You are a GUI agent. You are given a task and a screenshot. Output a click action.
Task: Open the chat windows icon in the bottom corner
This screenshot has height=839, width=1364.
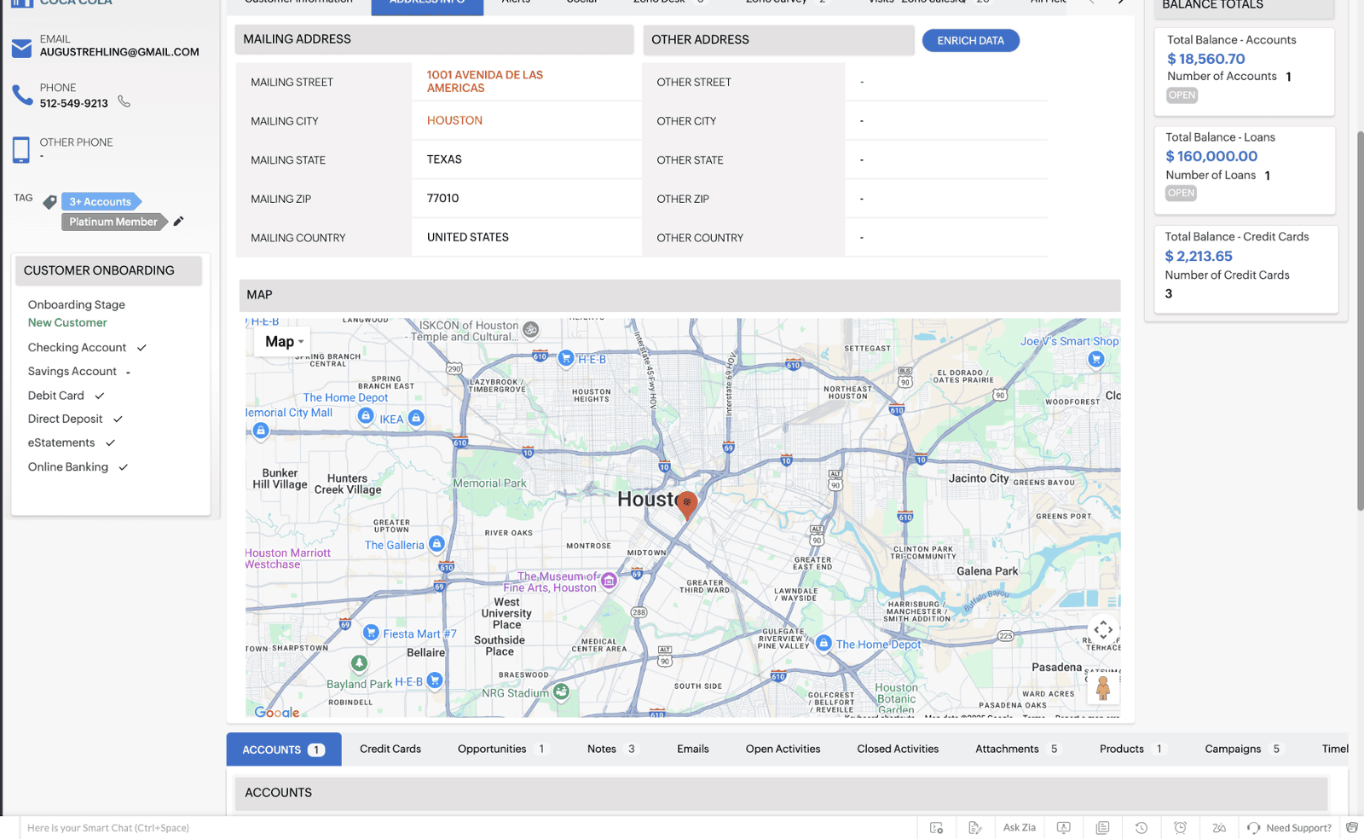coord(1352,828)
